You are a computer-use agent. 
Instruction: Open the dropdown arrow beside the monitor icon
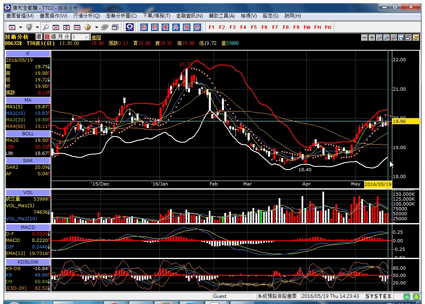pos(38,27)
